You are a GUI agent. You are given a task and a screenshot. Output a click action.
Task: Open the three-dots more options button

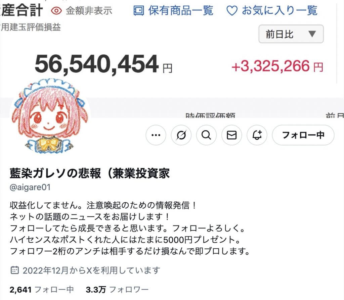[156, 135]
